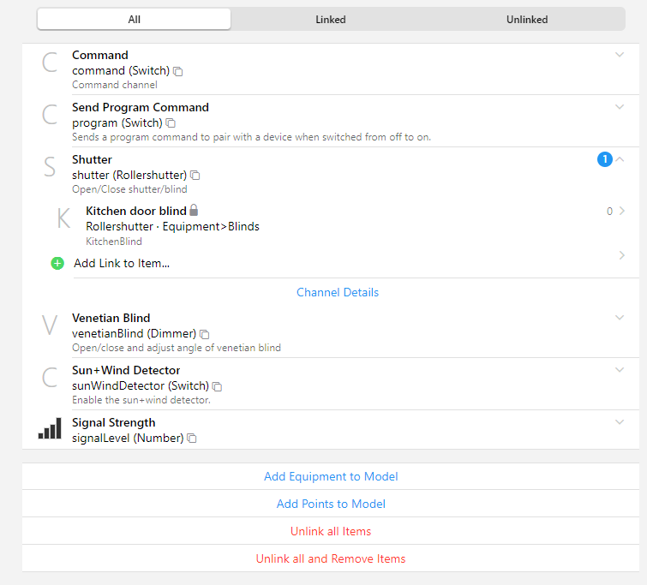The image size is (647, 585).
Task: Copy the signalLevel channel ID icon
Action: pyautogui.click(x=192, y=439)
